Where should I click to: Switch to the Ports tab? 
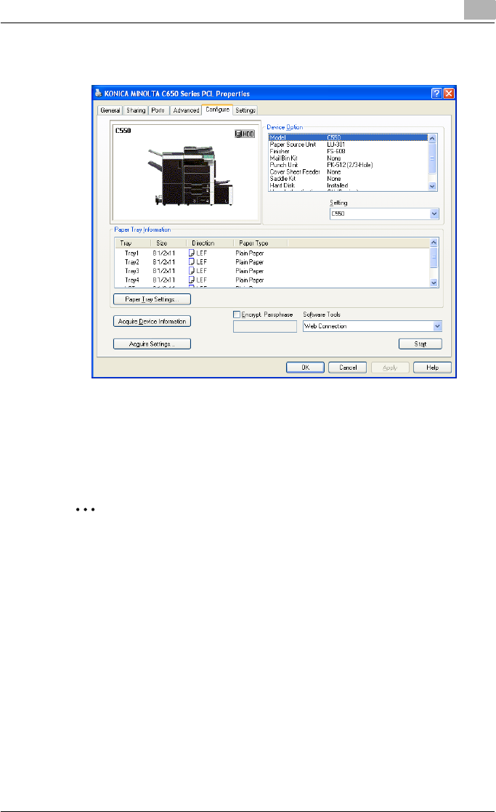point(158,110)
